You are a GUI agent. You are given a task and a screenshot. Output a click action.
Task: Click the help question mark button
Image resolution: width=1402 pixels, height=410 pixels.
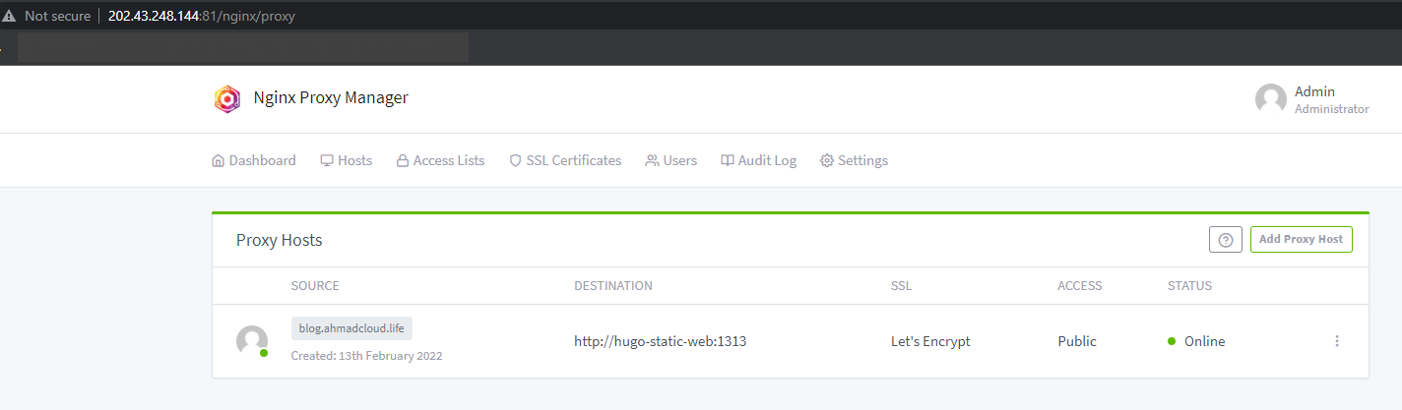click(1226, 239)
